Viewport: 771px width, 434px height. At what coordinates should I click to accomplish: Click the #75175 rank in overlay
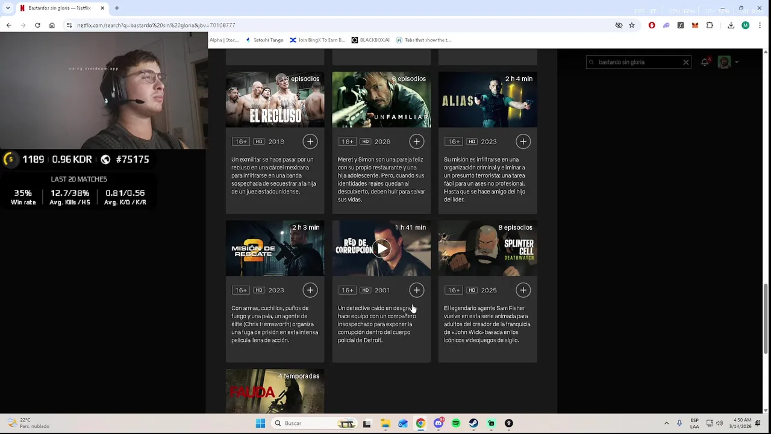[x=133, y=159]
